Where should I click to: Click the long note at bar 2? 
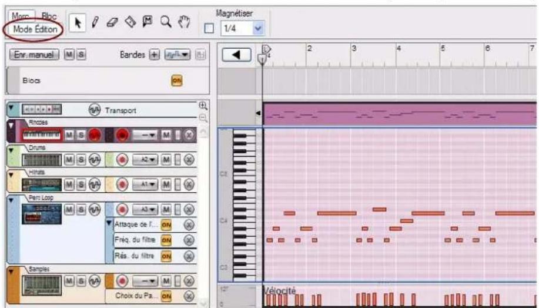pos(337,213)
